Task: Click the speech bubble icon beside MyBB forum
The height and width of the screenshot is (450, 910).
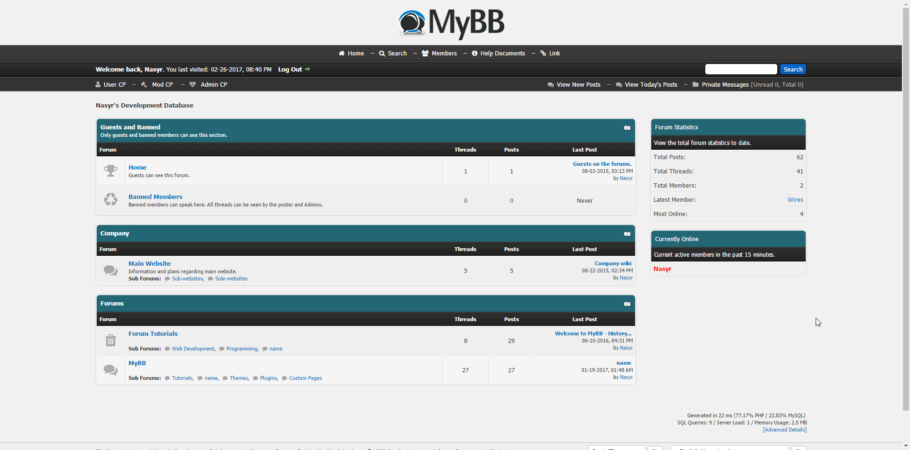Action: [x=110, y=370]
